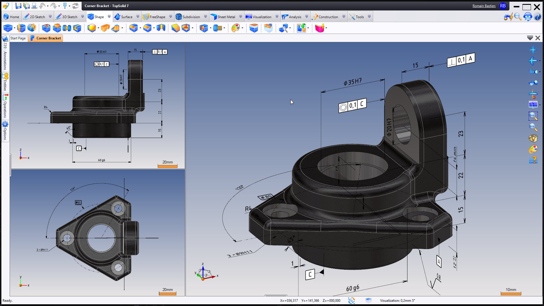Select the pan view cross-arrows icon
This screenshot has width=544, height=306.
[x=533, y=50]
